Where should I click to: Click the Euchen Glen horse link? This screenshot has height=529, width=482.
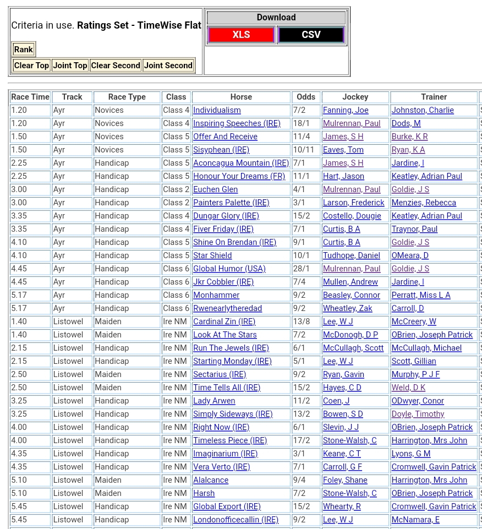215,189
